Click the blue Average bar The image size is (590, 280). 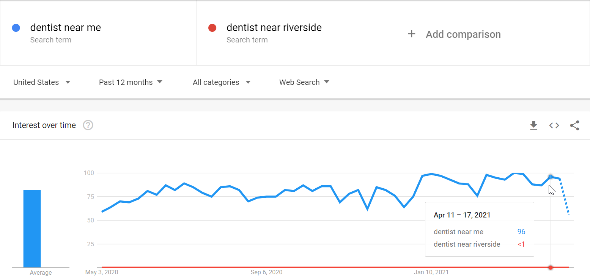pyautogui.click(x=32, y=228)
